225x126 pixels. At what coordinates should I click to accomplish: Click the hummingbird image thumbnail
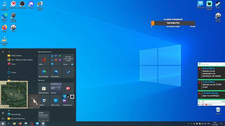click(x=34, y=101)
